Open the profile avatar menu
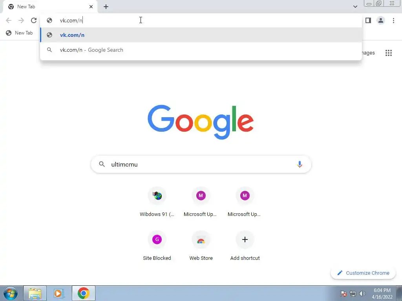This screenshot has height=301, width=402. point(381,20)
